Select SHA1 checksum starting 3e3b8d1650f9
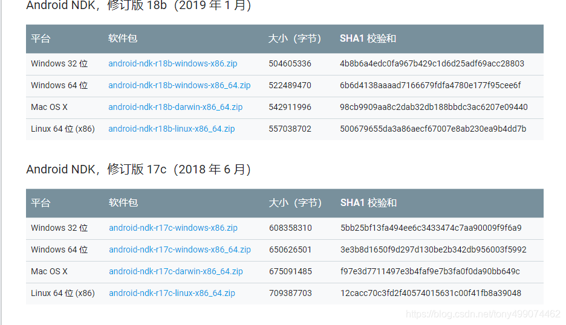This screenshot has width=566, height=325. click(433, 249)
